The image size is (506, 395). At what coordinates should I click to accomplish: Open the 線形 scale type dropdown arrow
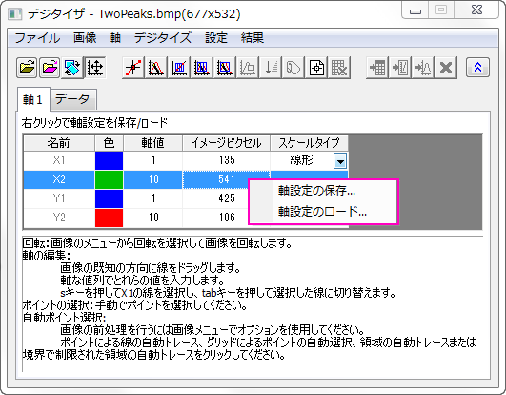(x=340, y=160)
